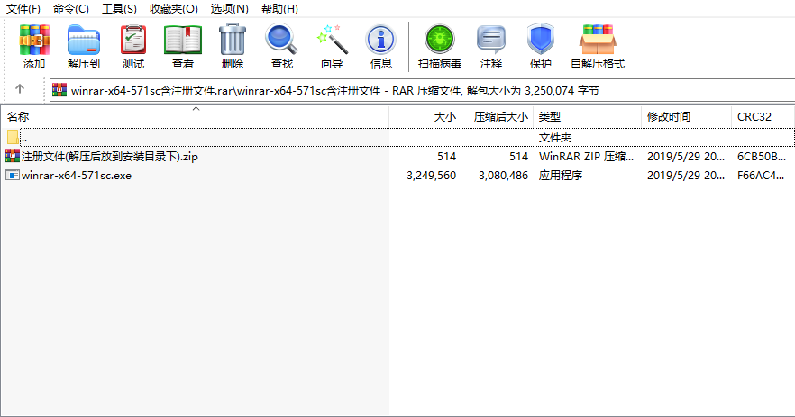Open the 文件(F) menu

23,9
